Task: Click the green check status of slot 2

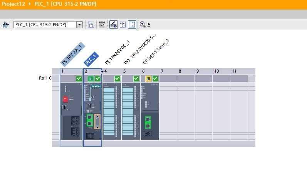Action: pos(98,79)
